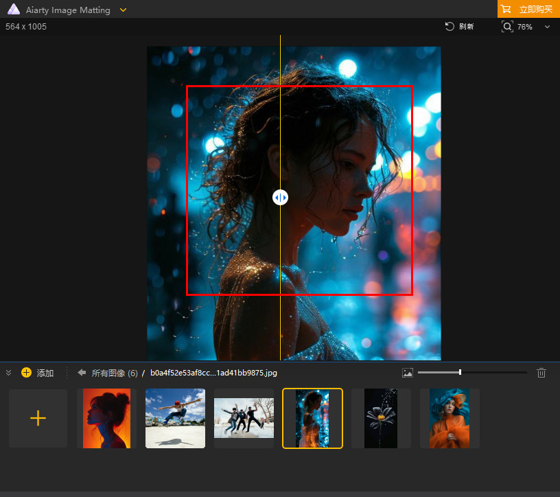Image resolution: width=560 pixels, height=497 pixels.
Task: Select the orange silhouette woman thumbnail
Action: coord(106,418)
